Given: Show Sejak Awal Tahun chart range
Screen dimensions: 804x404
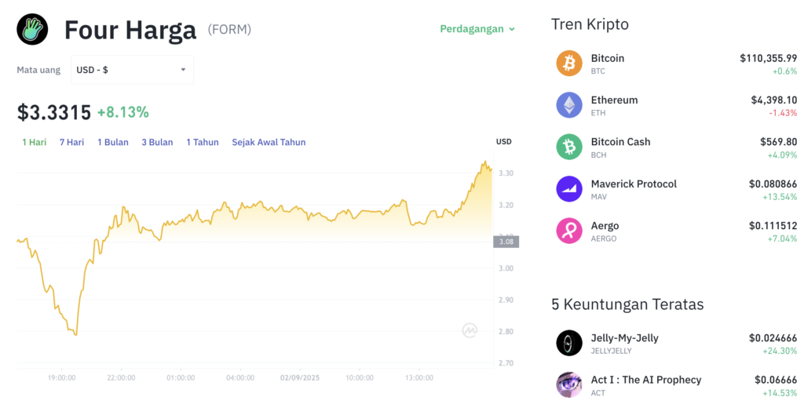Looking at the screenshot, I should 269,142.
